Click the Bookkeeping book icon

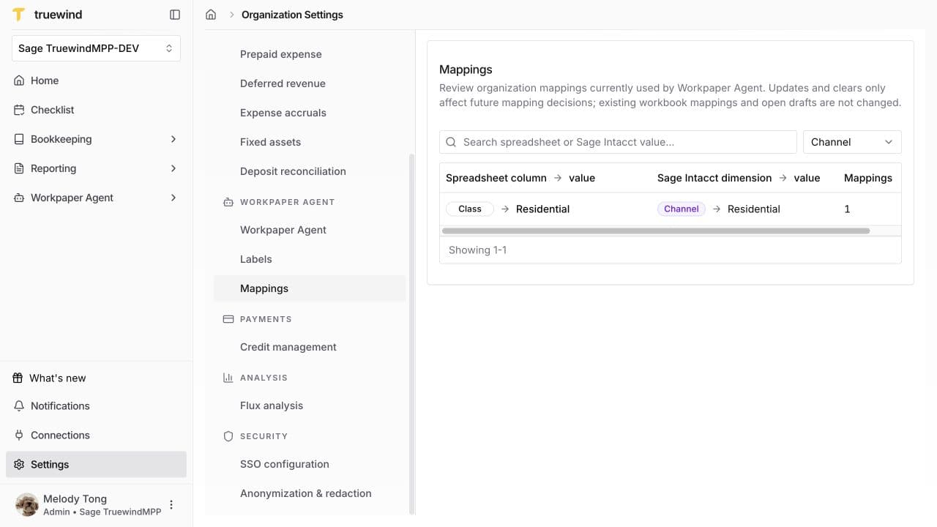point(19,139)
